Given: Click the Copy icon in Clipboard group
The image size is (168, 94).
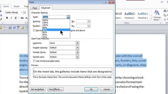Looking at the screenshot, I should coord(1,15).
